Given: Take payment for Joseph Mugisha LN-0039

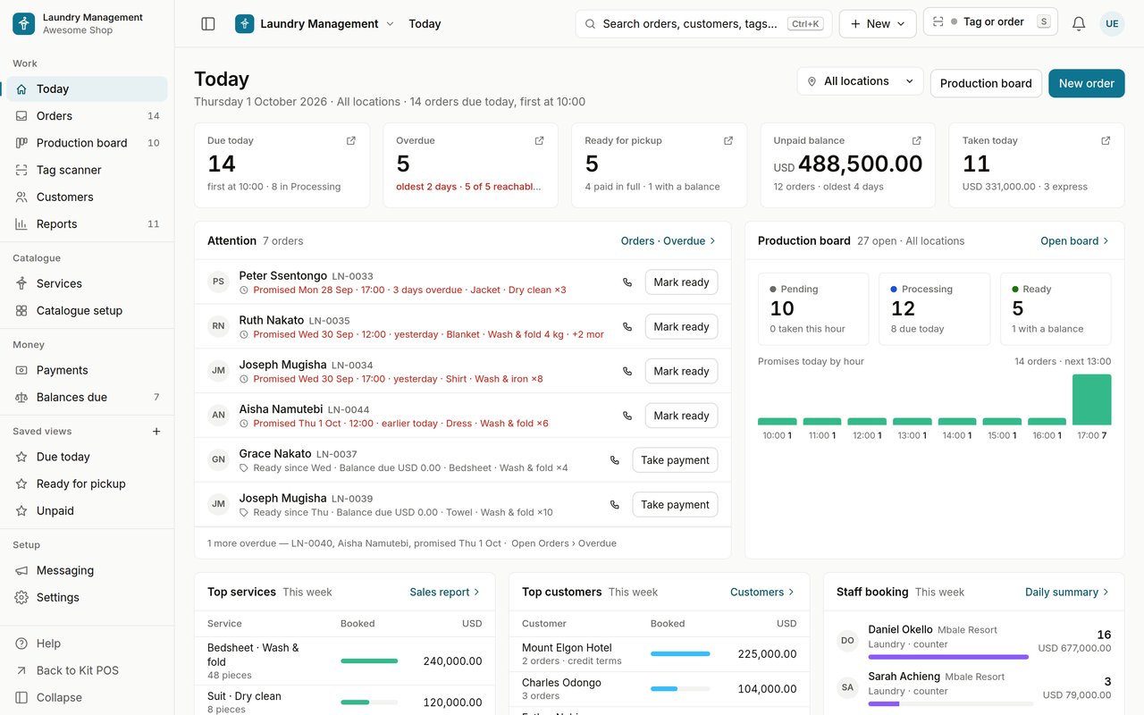Looking at the screenshot, I should 675,504.
